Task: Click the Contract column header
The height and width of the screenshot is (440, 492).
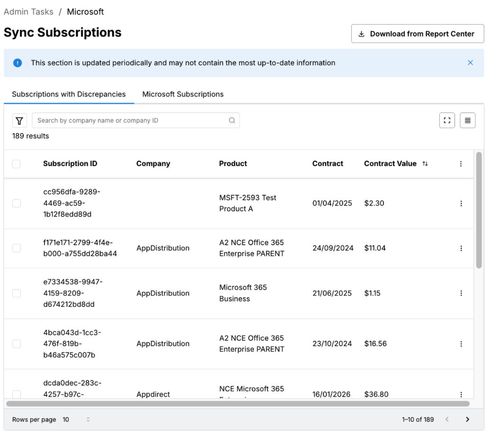Action: (x=328, y=164)
